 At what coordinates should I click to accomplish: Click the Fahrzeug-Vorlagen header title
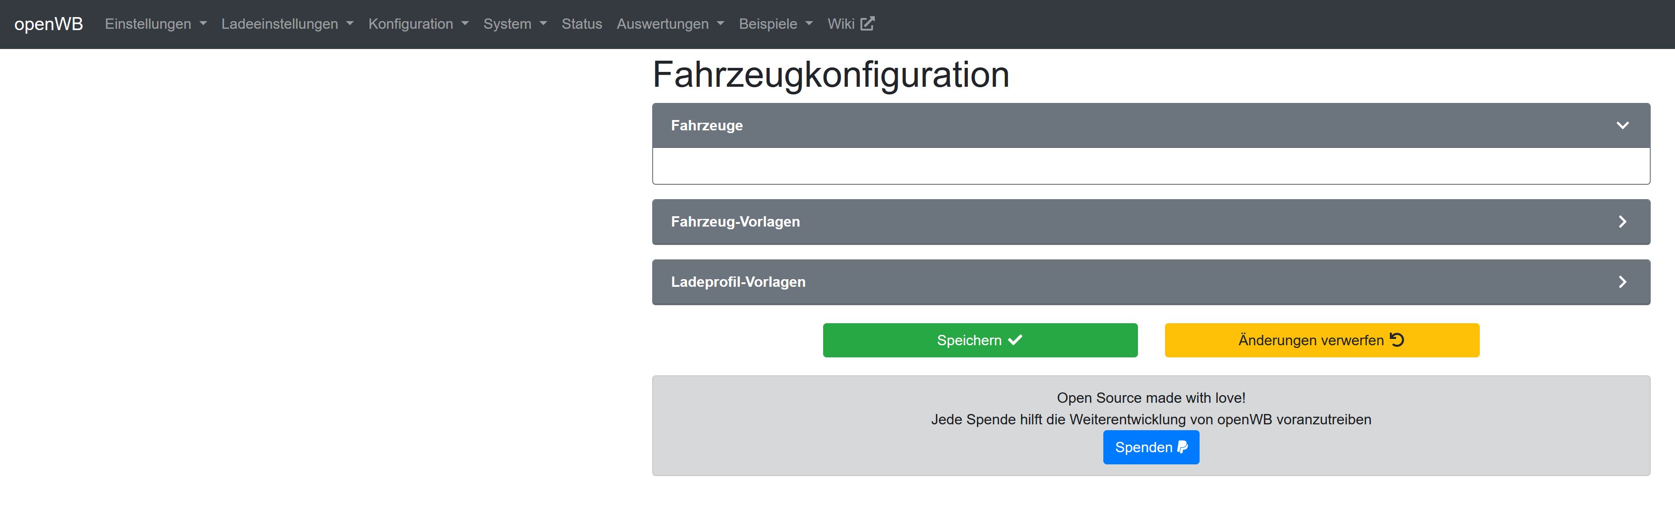click(735, 222)
